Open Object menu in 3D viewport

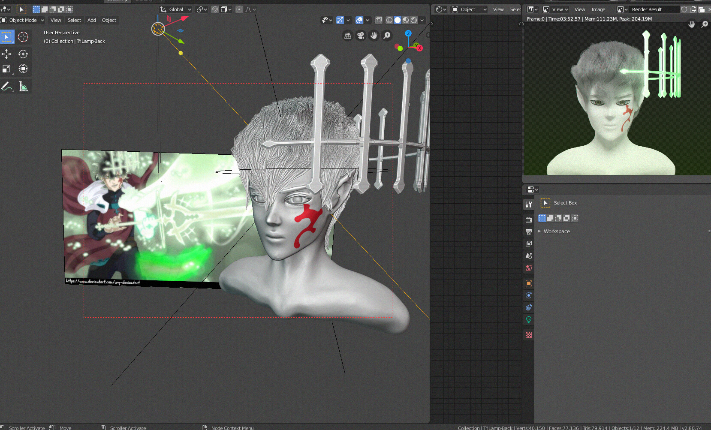(109, 20)
